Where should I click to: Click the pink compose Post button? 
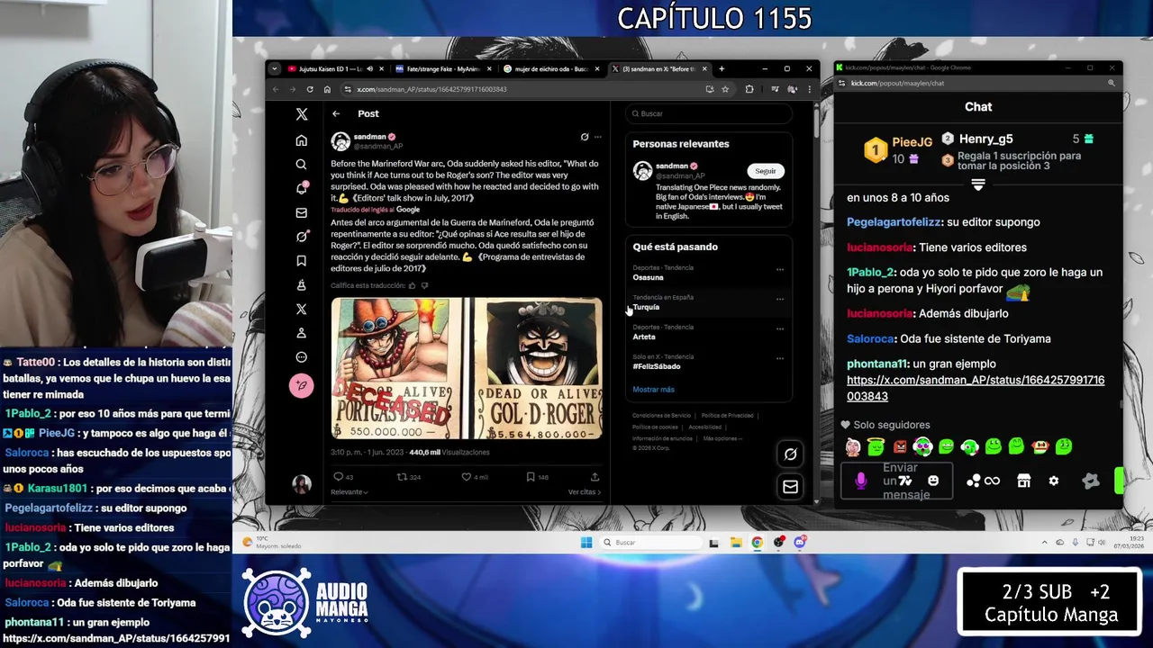click(x=302, y=385)
